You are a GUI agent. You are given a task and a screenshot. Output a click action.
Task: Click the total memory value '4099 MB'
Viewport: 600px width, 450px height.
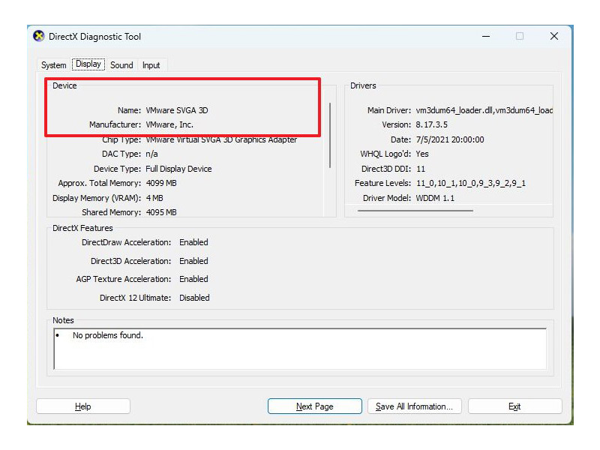click(161, 183)
